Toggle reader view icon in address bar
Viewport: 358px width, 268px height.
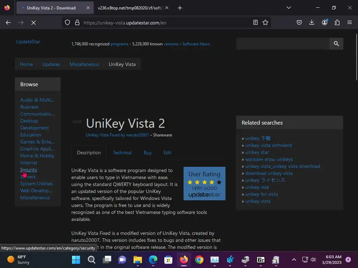point(256,22)
